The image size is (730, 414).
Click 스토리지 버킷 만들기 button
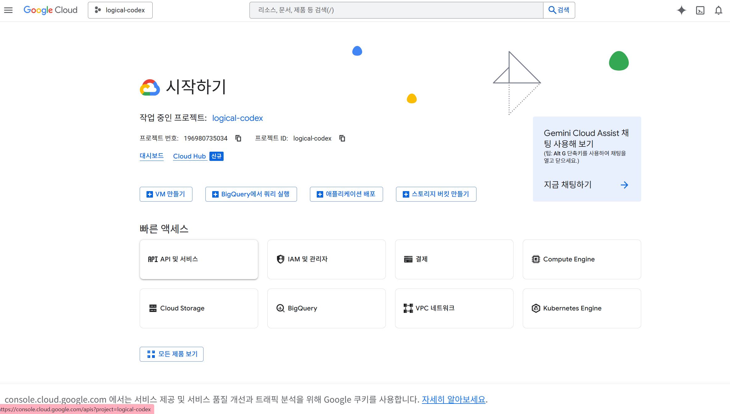tap(436, 194)
